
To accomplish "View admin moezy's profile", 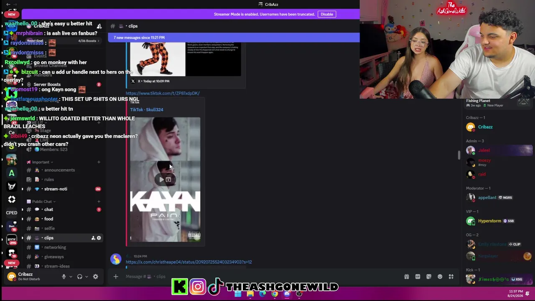I will click(499, 162).
